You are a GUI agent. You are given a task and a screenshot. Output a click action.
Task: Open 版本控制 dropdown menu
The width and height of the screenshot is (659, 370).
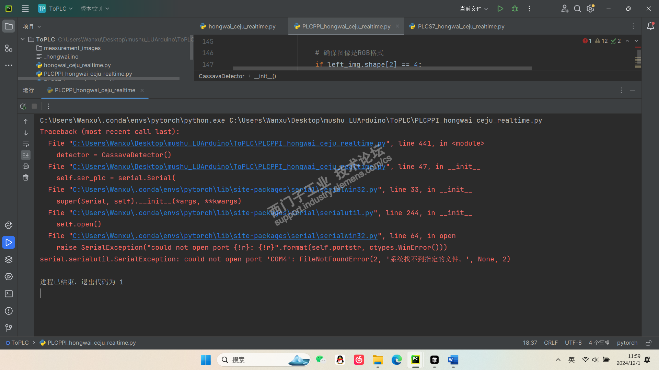(x=94, y=9)
